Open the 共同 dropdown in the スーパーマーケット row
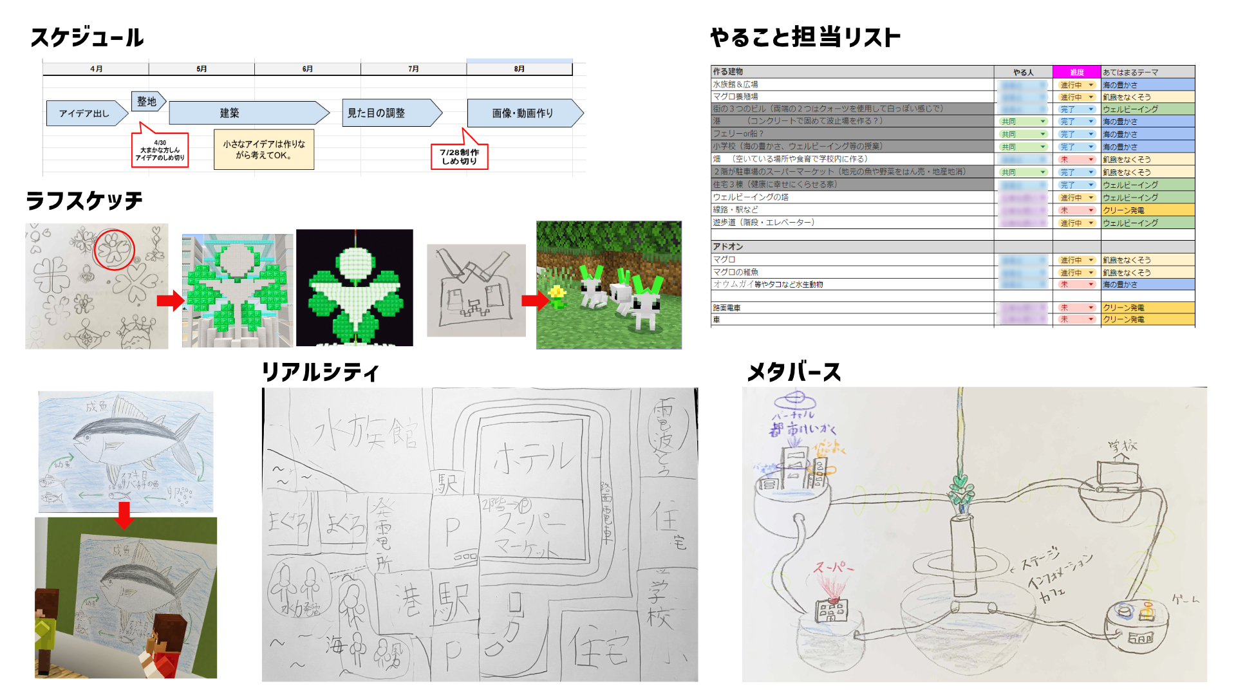This screenshot has width=1236, height=695. [1023, 172]
